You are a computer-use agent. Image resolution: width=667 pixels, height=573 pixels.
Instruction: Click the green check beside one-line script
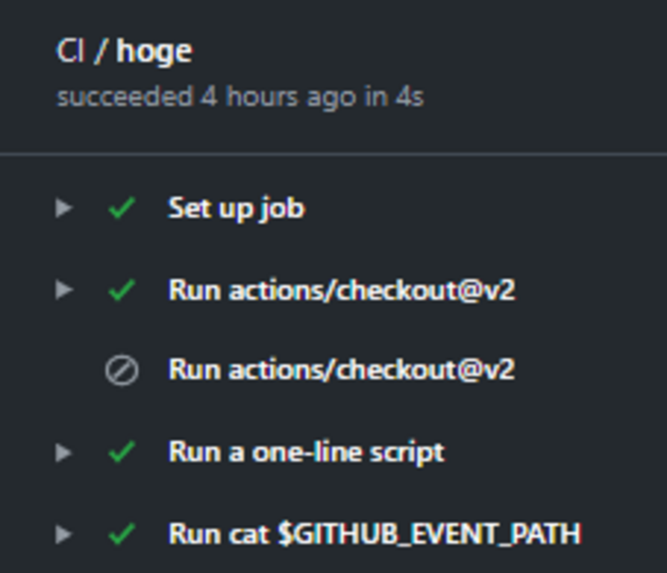122,452
